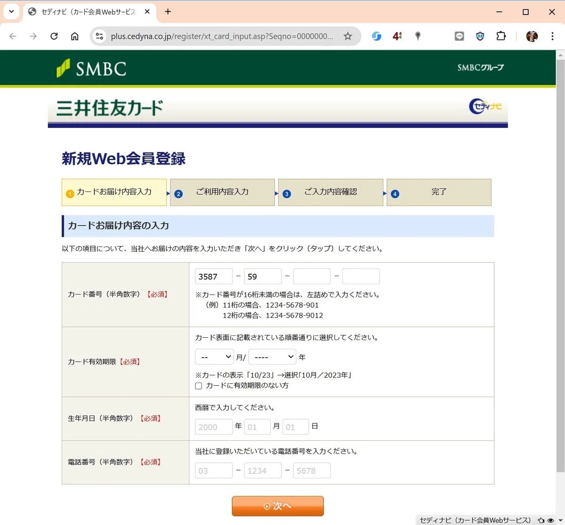
Task: Click the 新規Web会員登録 heading
Action: (x=124, y=159)
